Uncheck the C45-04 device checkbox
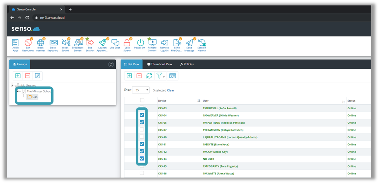 click(x=142, y=115)
